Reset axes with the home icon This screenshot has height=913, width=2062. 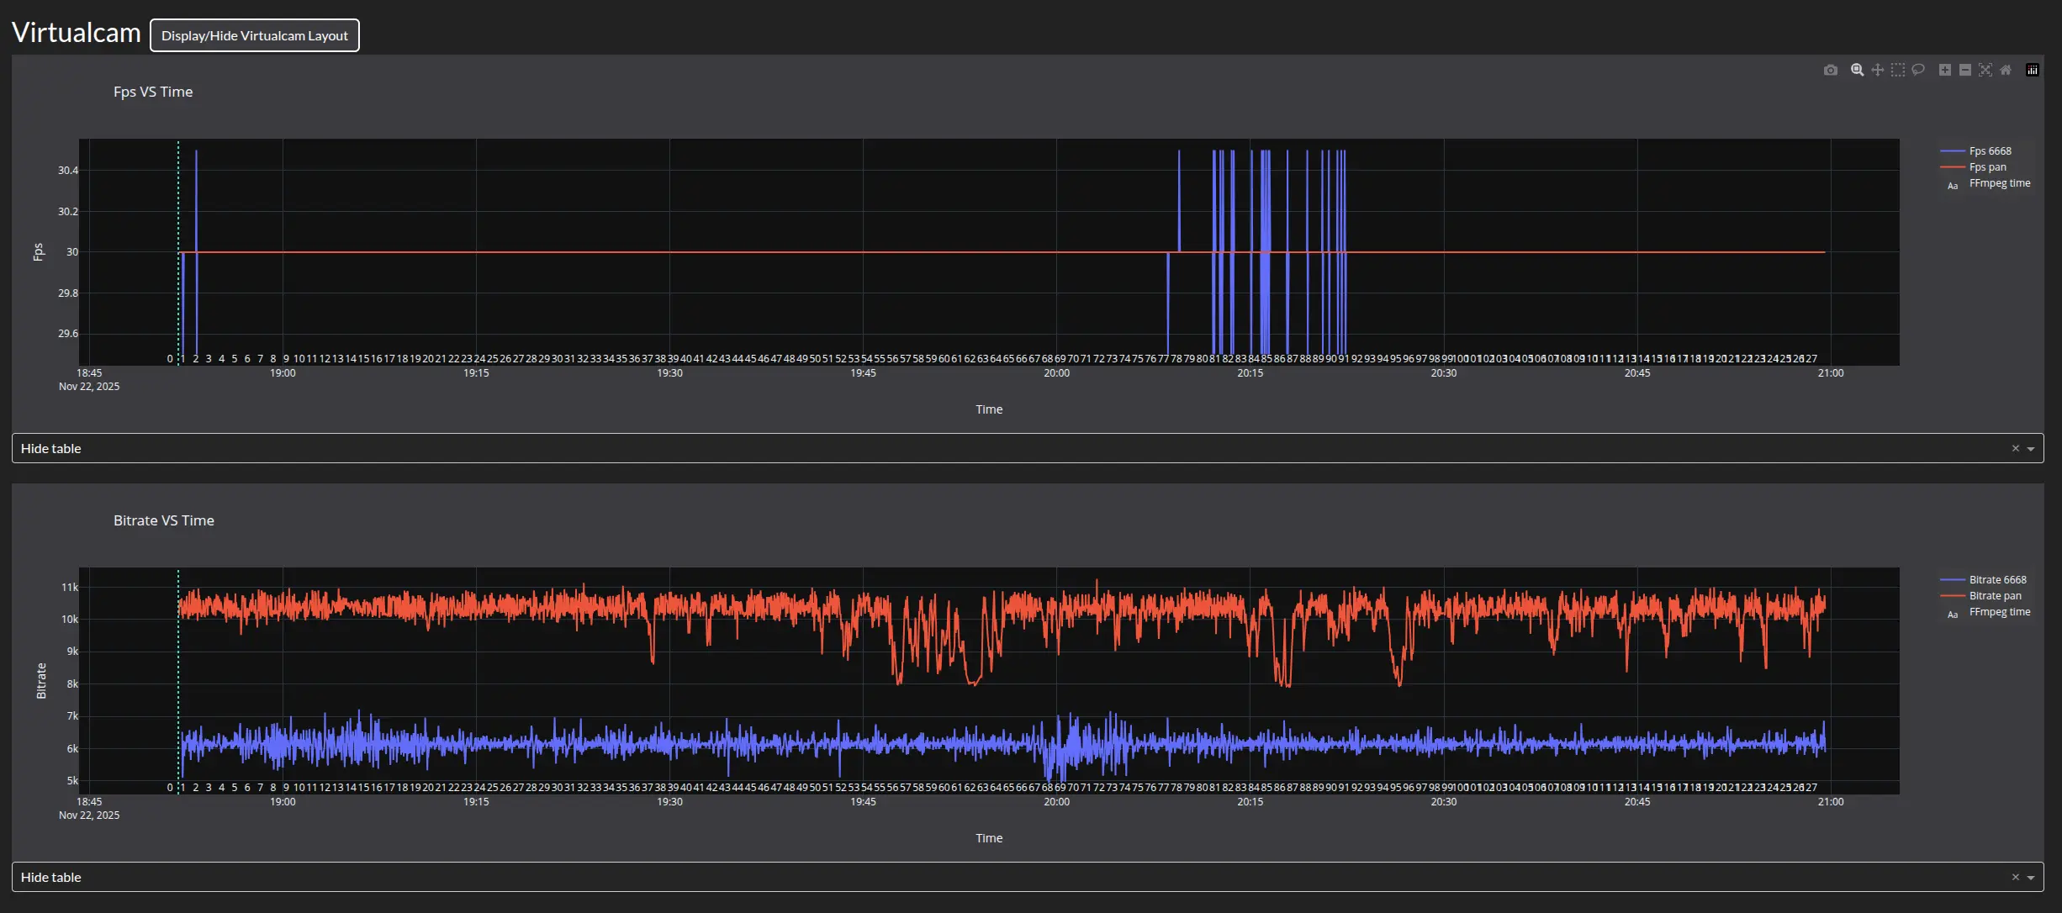[2006, 70]
